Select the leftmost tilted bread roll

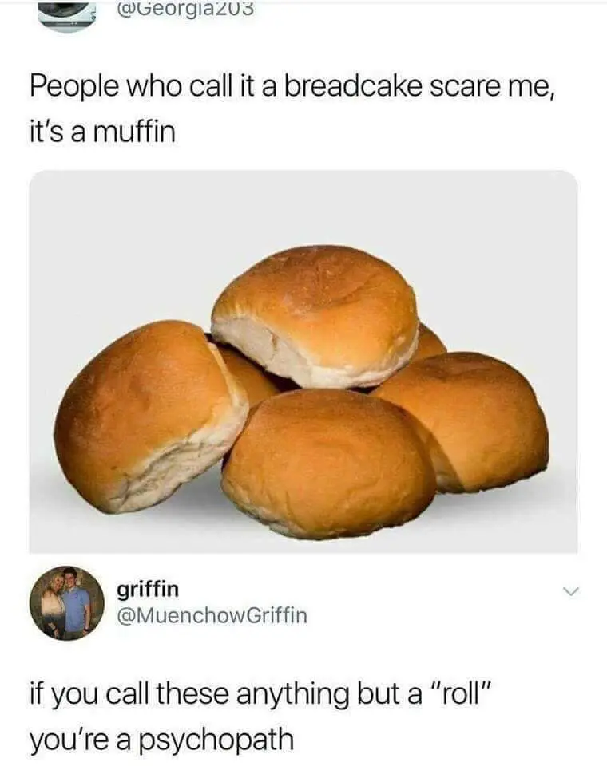tap(149, 417)
